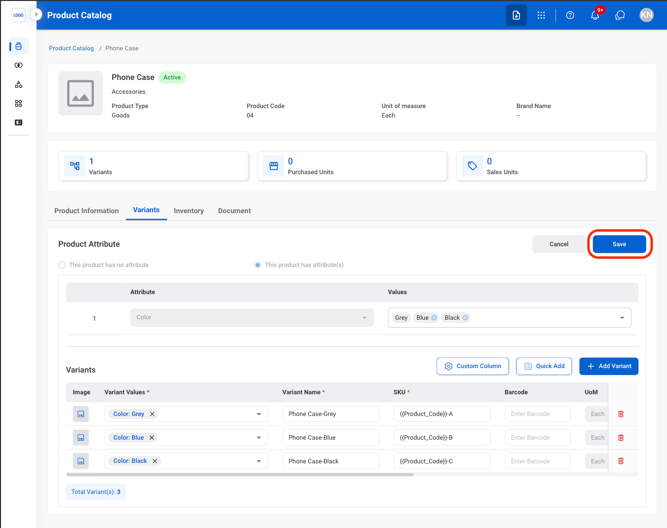Expand the attribute Values dropdown arrow
The height and width of the screenshot is (528, 667).
(x=622, y=318)
